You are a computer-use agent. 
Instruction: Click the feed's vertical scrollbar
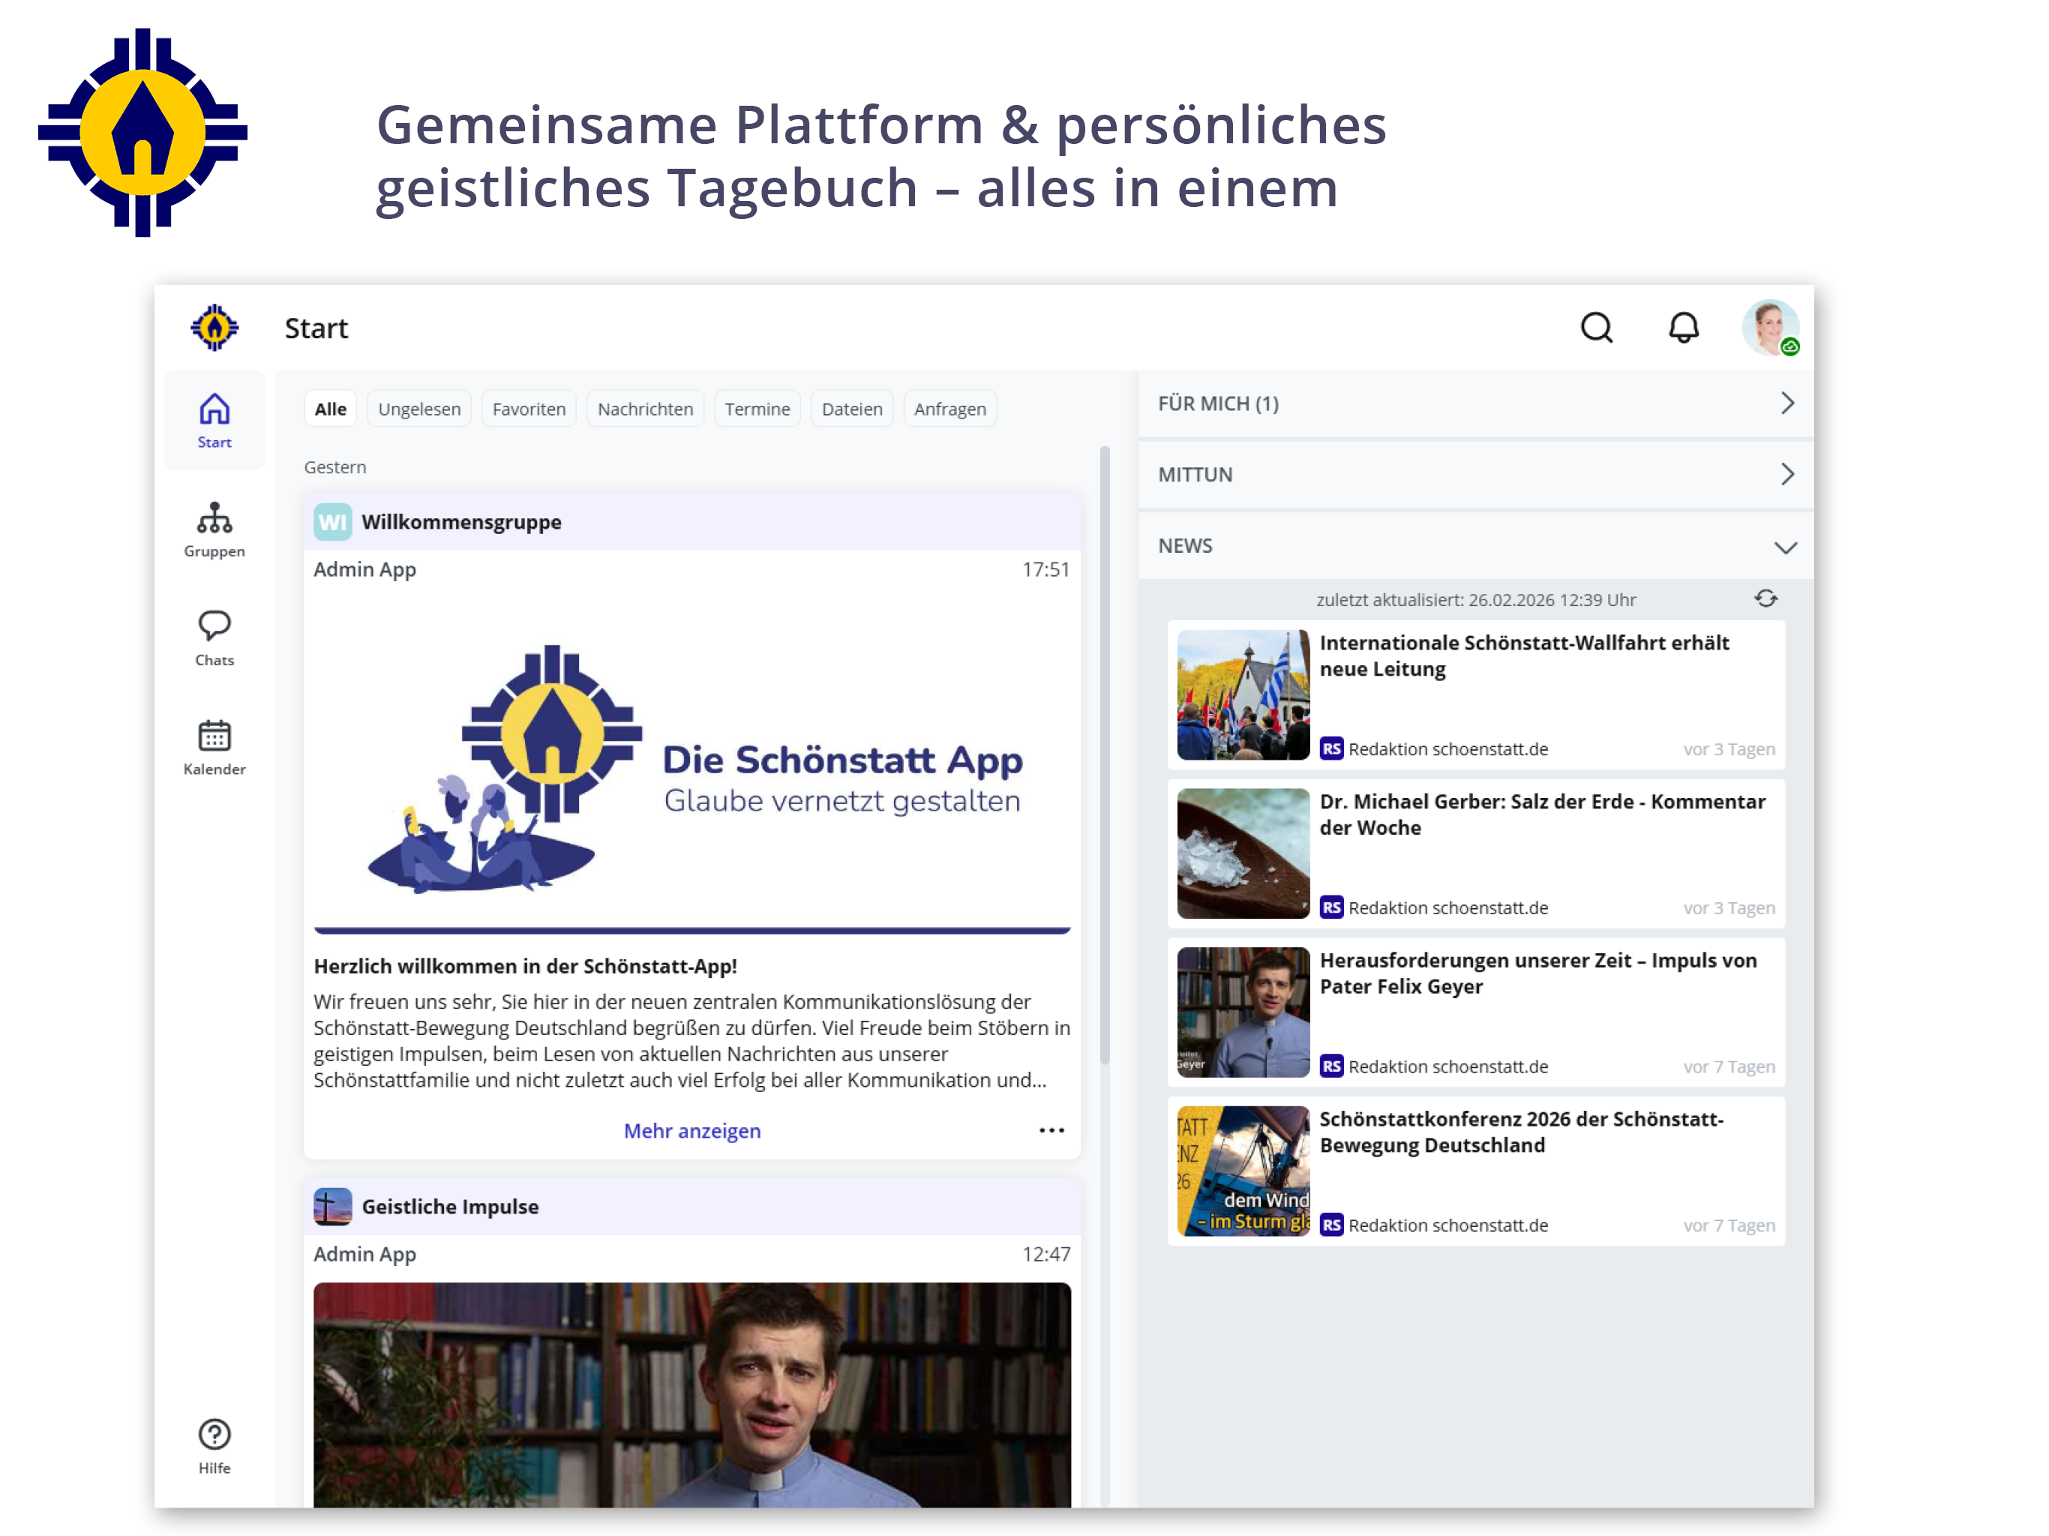point(1104,755)
